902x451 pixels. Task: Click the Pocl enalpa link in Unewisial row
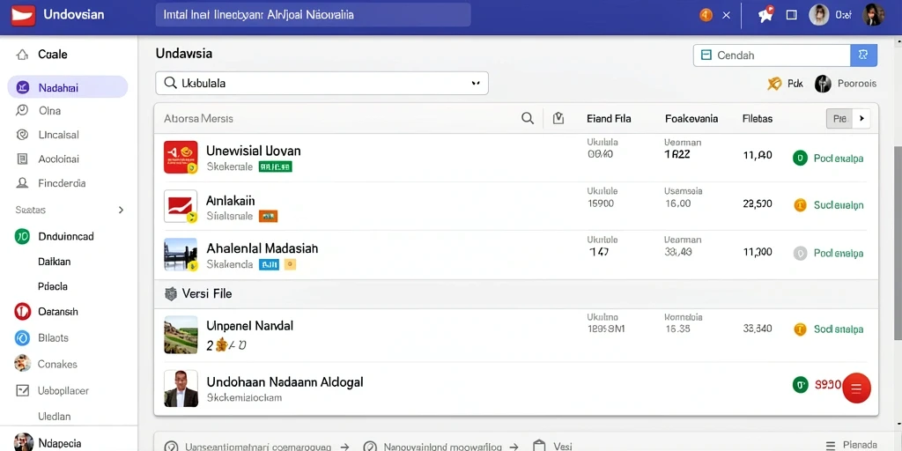(839, 159)
